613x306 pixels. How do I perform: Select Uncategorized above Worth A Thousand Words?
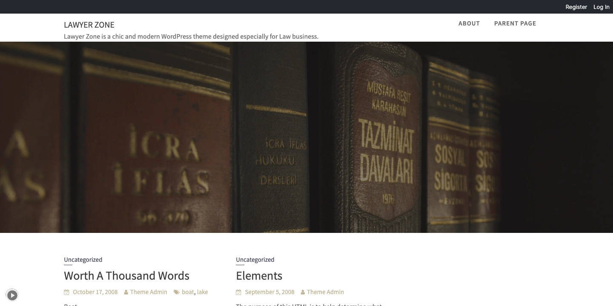[83, 260]
